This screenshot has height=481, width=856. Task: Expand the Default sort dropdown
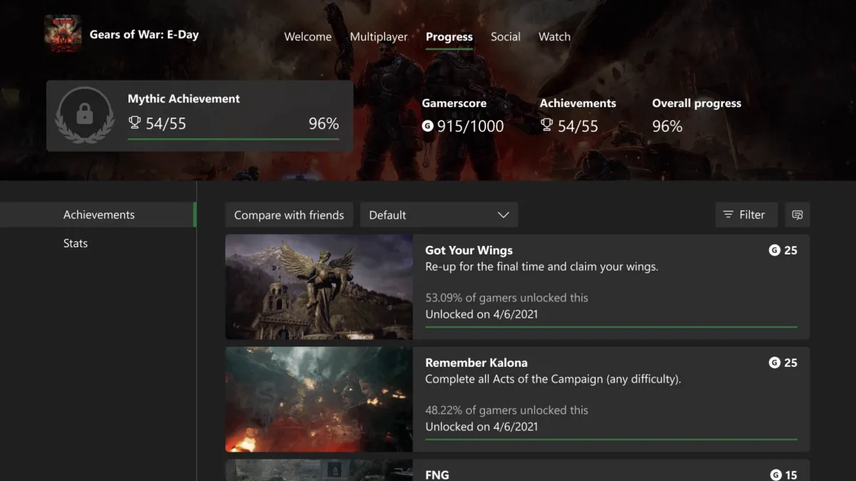439,214
